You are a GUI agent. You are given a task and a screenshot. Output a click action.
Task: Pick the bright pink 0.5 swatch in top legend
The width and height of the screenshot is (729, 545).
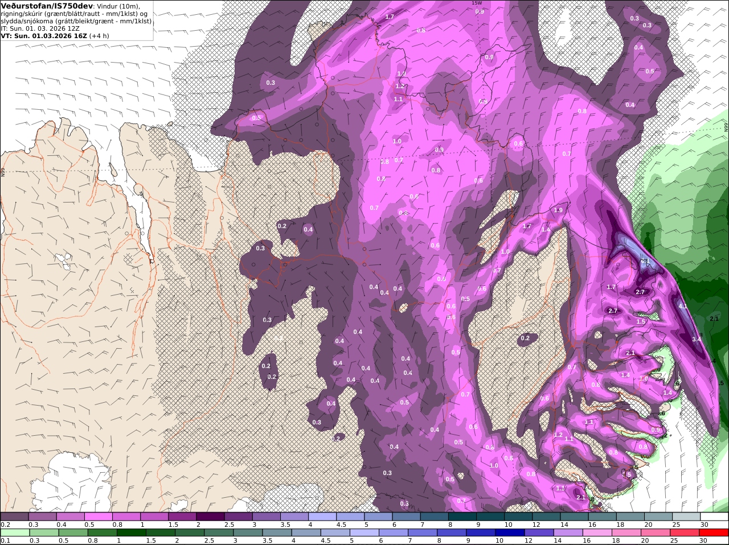(98, 517)
